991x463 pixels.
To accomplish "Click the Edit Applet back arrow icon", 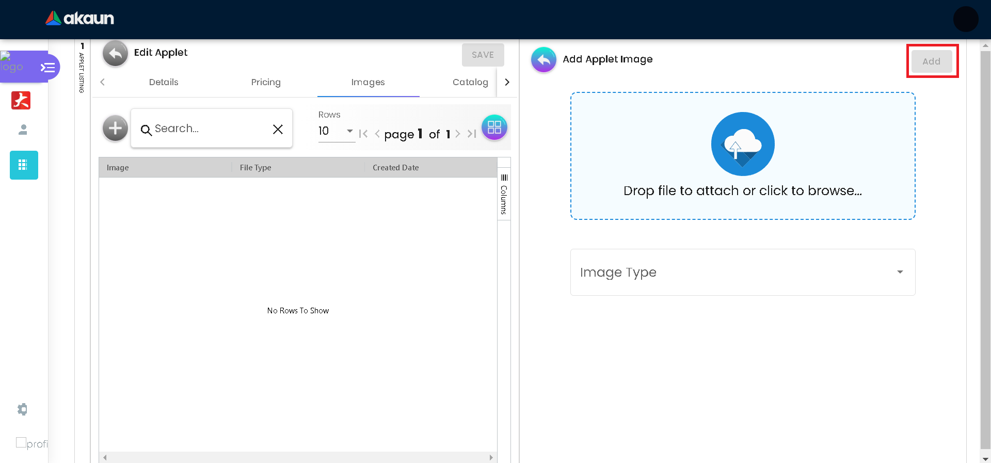I will (115, 53).
